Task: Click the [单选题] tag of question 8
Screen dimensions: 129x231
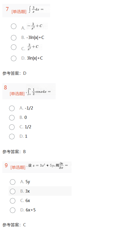Action: coord(17,94)
